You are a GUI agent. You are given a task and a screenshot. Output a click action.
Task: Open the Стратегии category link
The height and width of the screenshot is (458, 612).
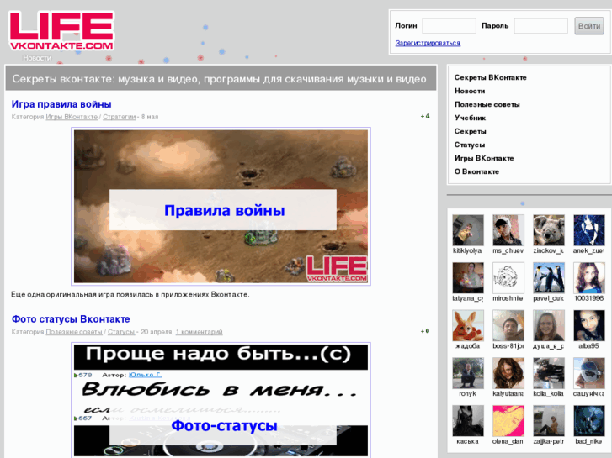point(119,117)
